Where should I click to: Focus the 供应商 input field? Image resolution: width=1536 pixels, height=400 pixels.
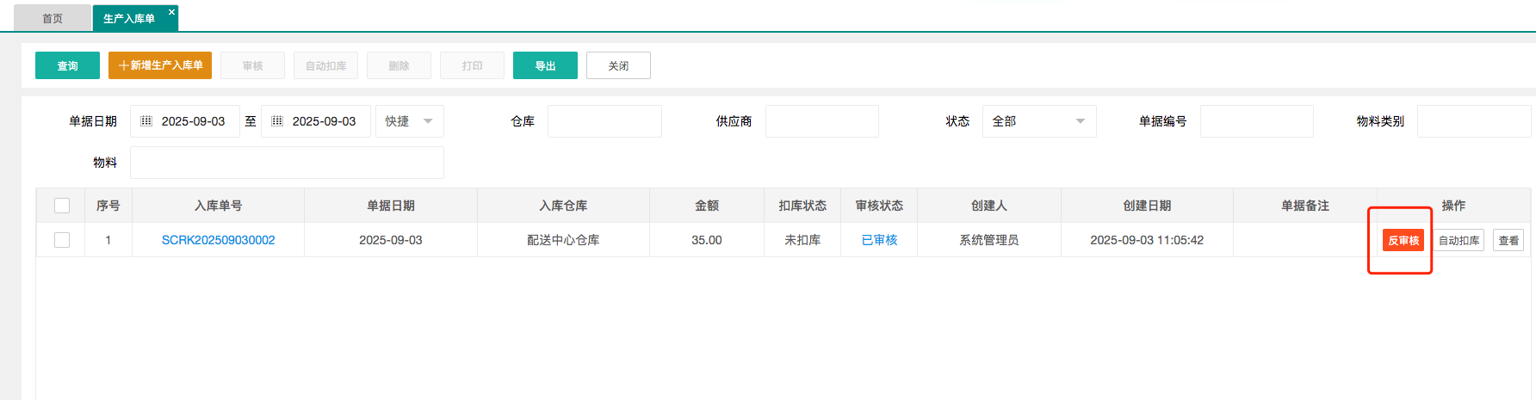click(x=821, y=121)
